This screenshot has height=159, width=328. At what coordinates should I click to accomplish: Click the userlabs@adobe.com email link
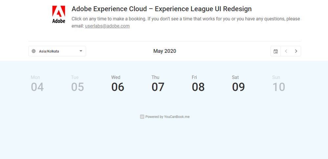(107, 26)
